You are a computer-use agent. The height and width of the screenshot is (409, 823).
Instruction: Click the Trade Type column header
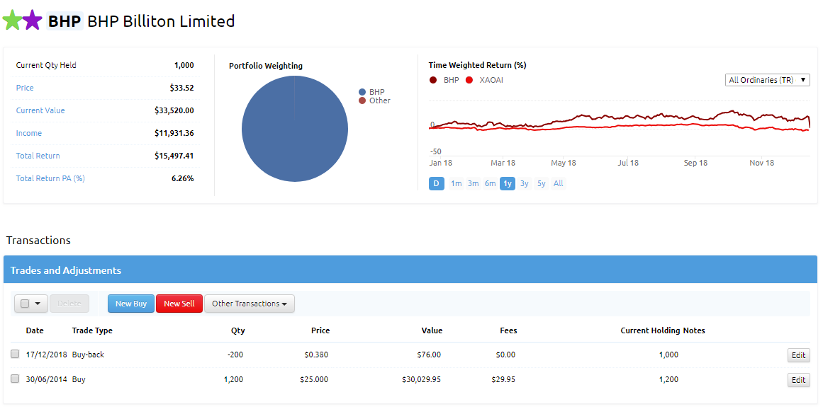(x=92, y=330)
